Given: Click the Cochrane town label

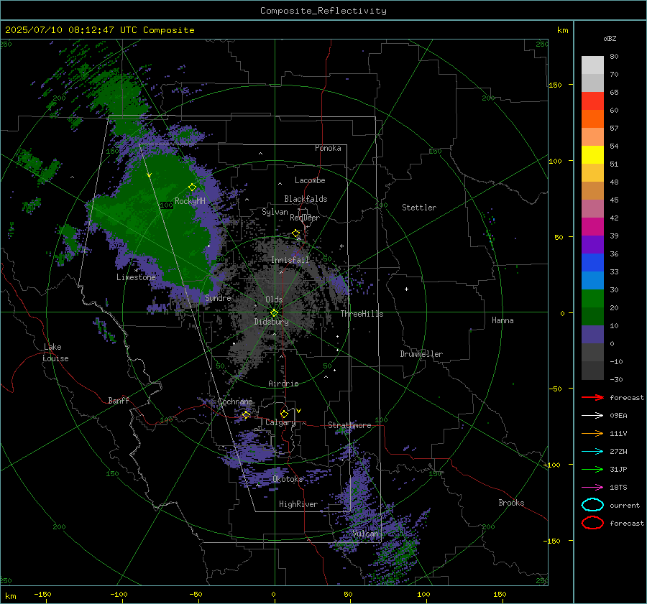Looking at the screenshot, I should (235, 401).
